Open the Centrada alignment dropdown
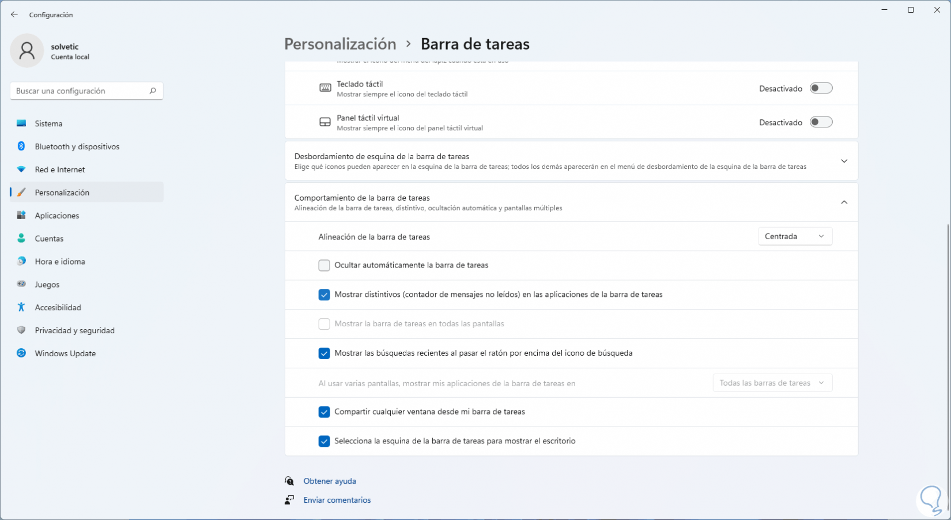The image size is (951, 520). [x=795, y=236]
